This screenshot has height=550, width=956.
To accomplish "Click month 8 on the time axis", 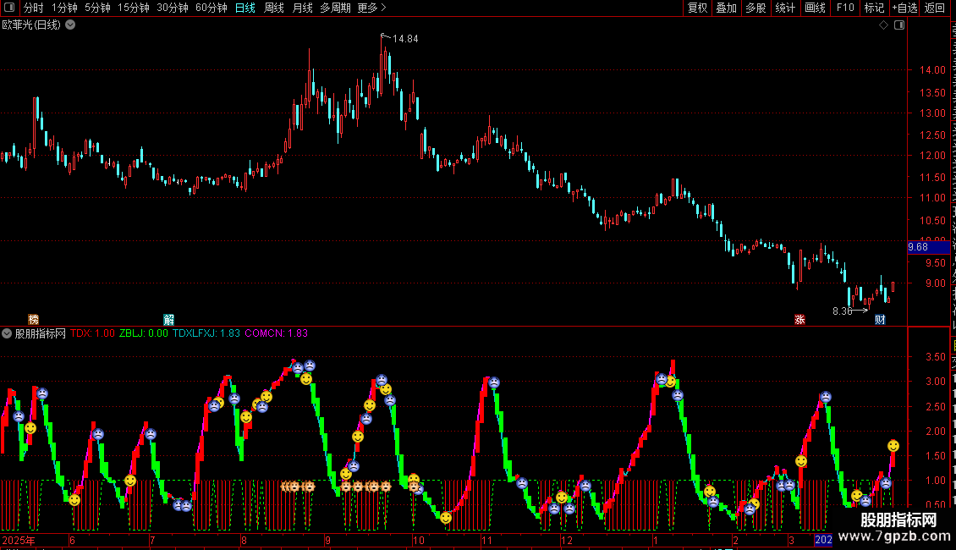I will coord(244,540).
